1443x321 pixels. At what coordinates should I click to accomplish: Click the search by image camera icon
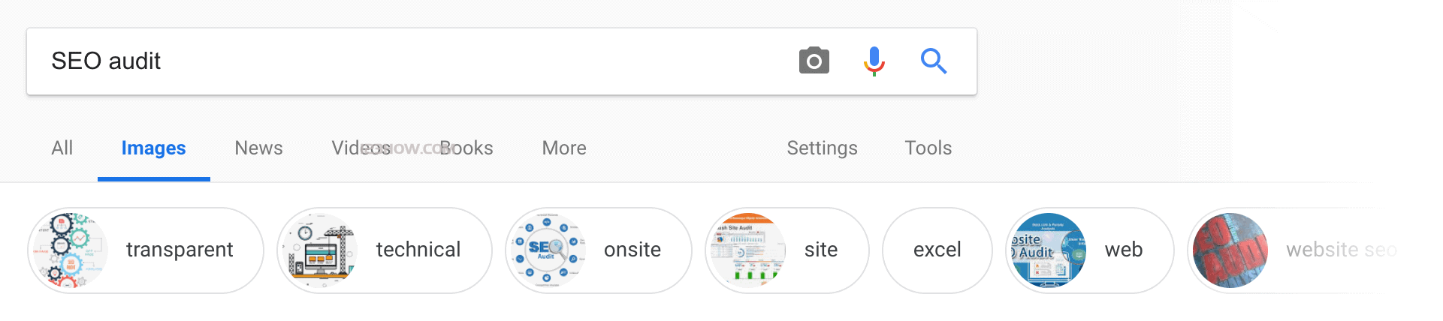[x=814, y=61]
